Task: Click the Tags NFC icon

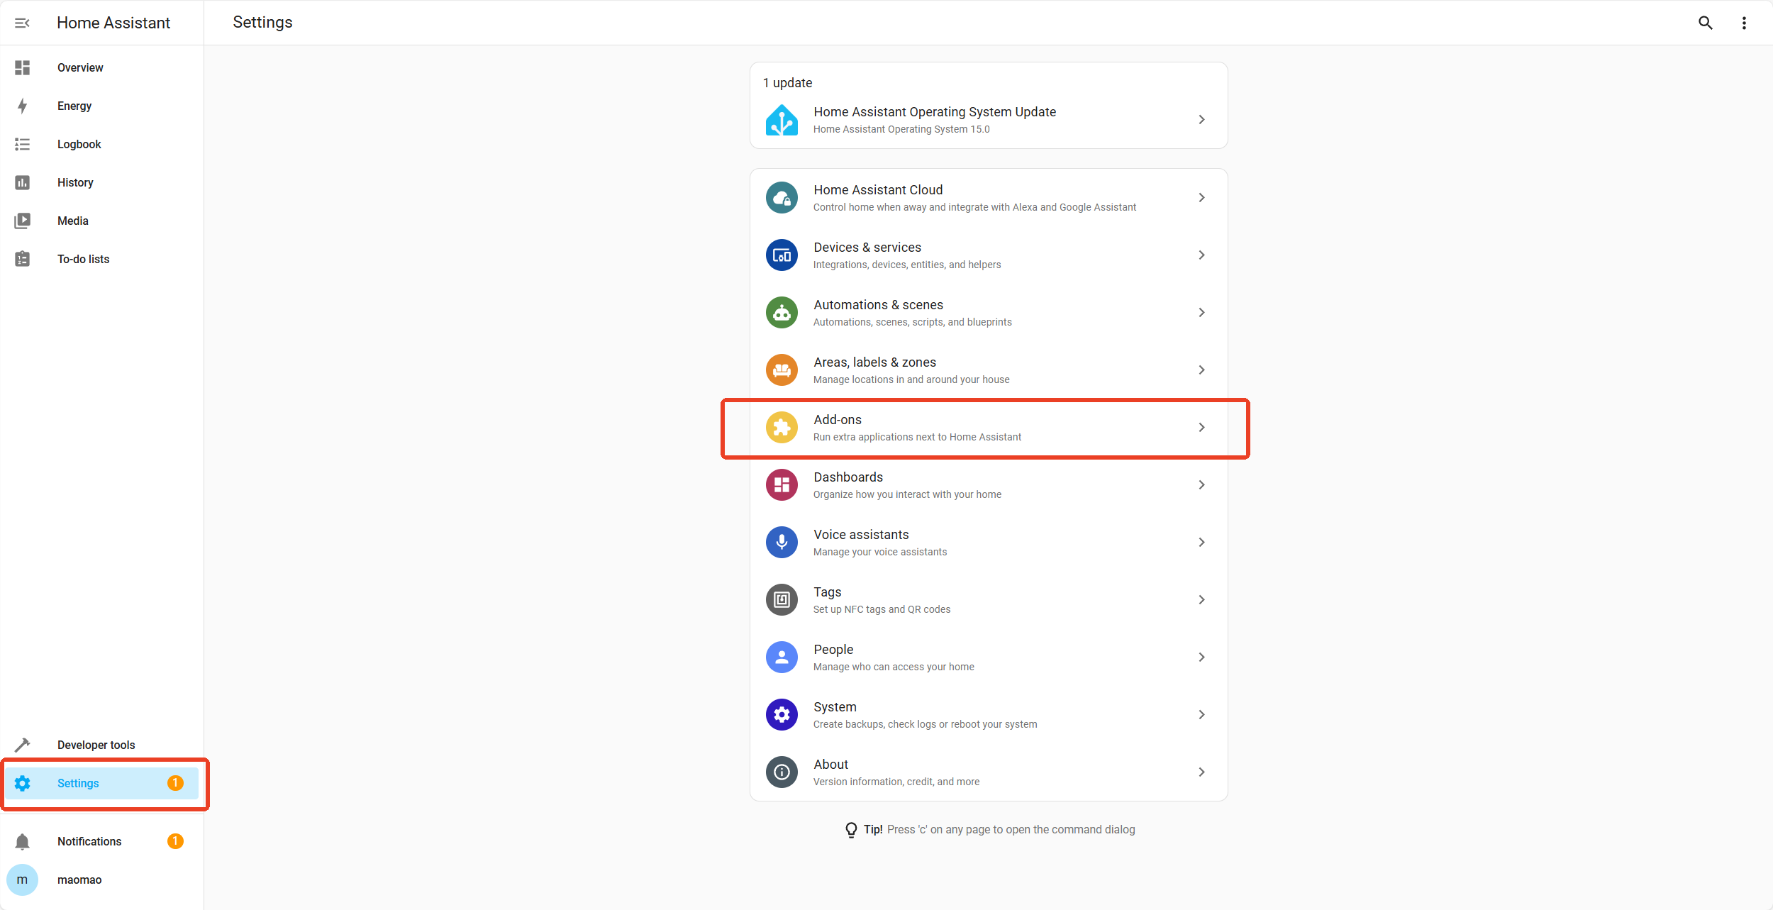Action: click(x=782, y=600)
